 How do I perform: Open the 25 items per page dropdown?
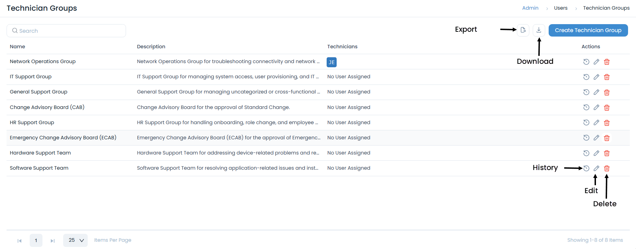point(75,240)
